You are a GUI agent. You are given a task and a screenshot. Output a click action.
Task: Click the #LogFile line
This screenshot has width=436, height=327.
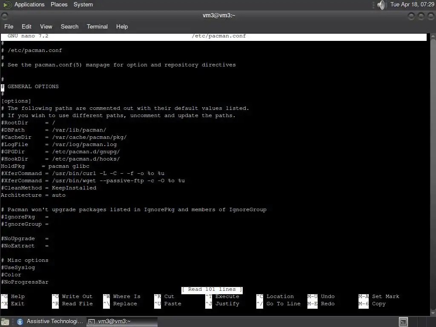[59, 144]
